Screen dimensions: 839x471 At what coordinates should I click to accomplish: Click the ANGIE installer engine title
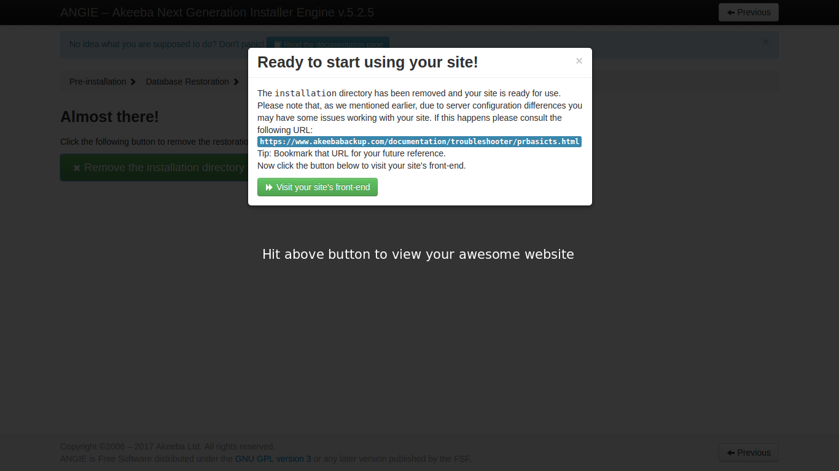point(217,12)
